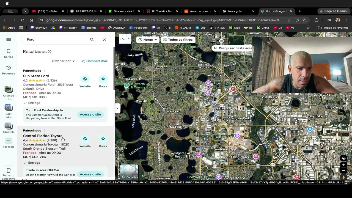Click Westgate Lakes Resort pin
This screenshot has height=198, width=352.
click(x=198, y=155)
